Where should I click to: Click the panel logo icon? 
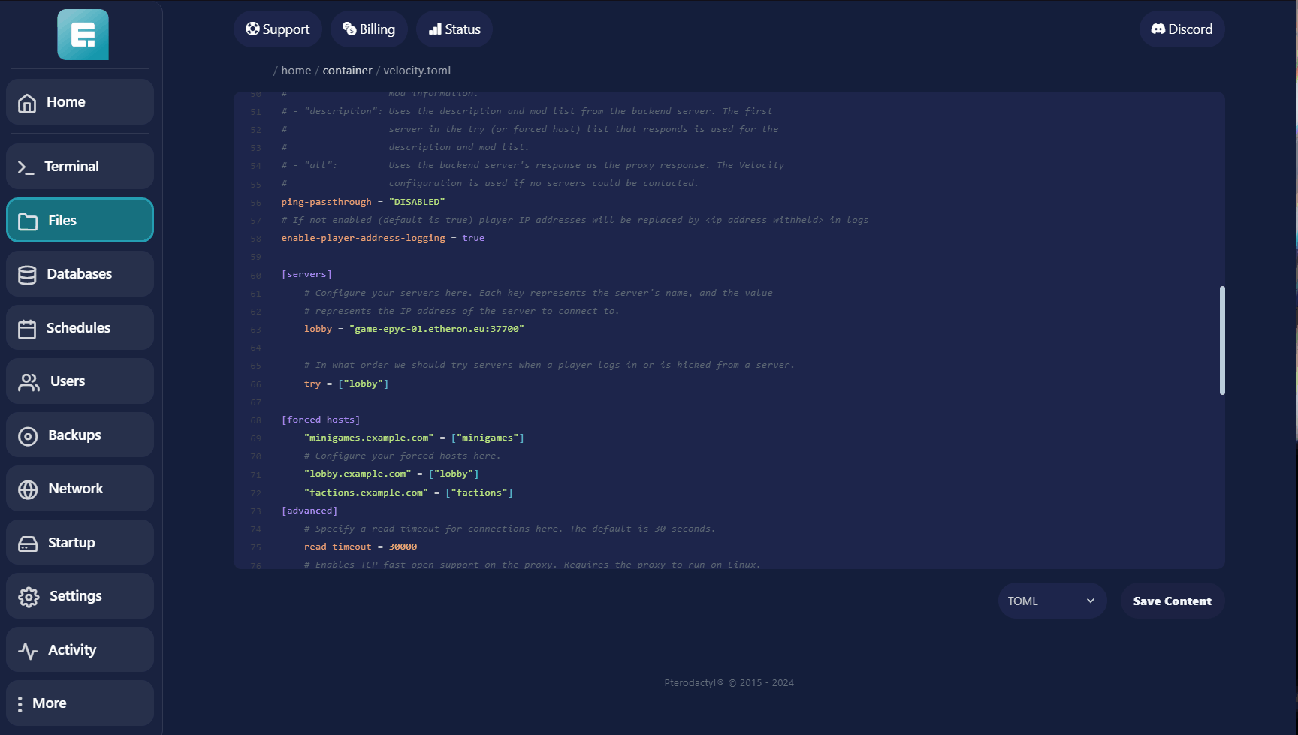[x=83, y=35]
